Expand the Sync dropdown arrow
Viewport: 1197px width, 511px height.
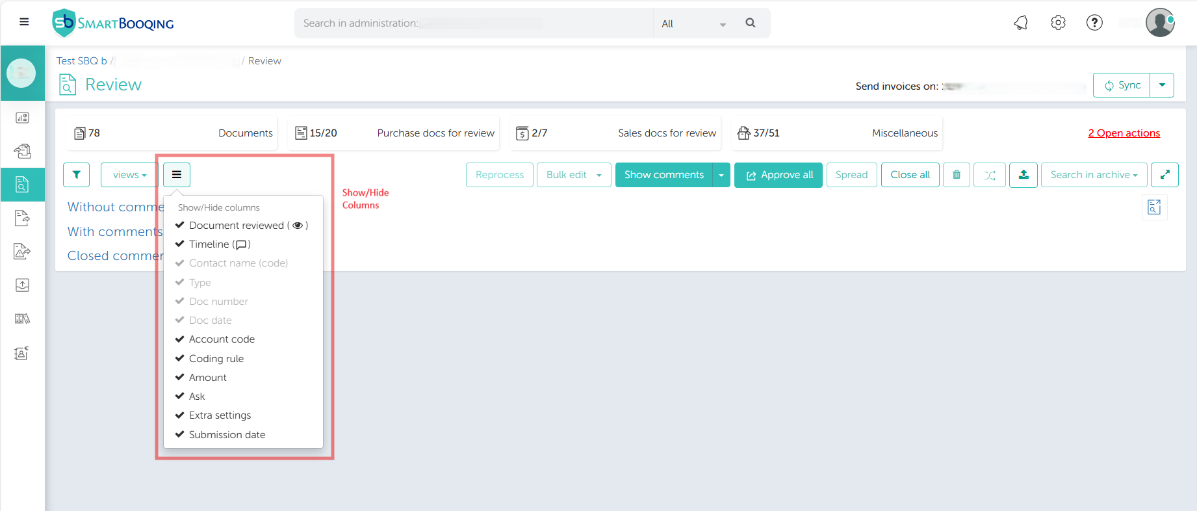[x=1162, y=85]
